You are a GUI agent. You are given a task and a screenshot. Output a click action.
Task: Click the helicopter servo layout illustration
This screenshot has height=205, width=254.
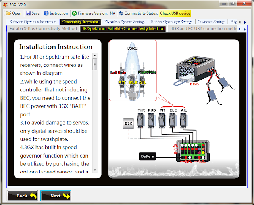133,70
